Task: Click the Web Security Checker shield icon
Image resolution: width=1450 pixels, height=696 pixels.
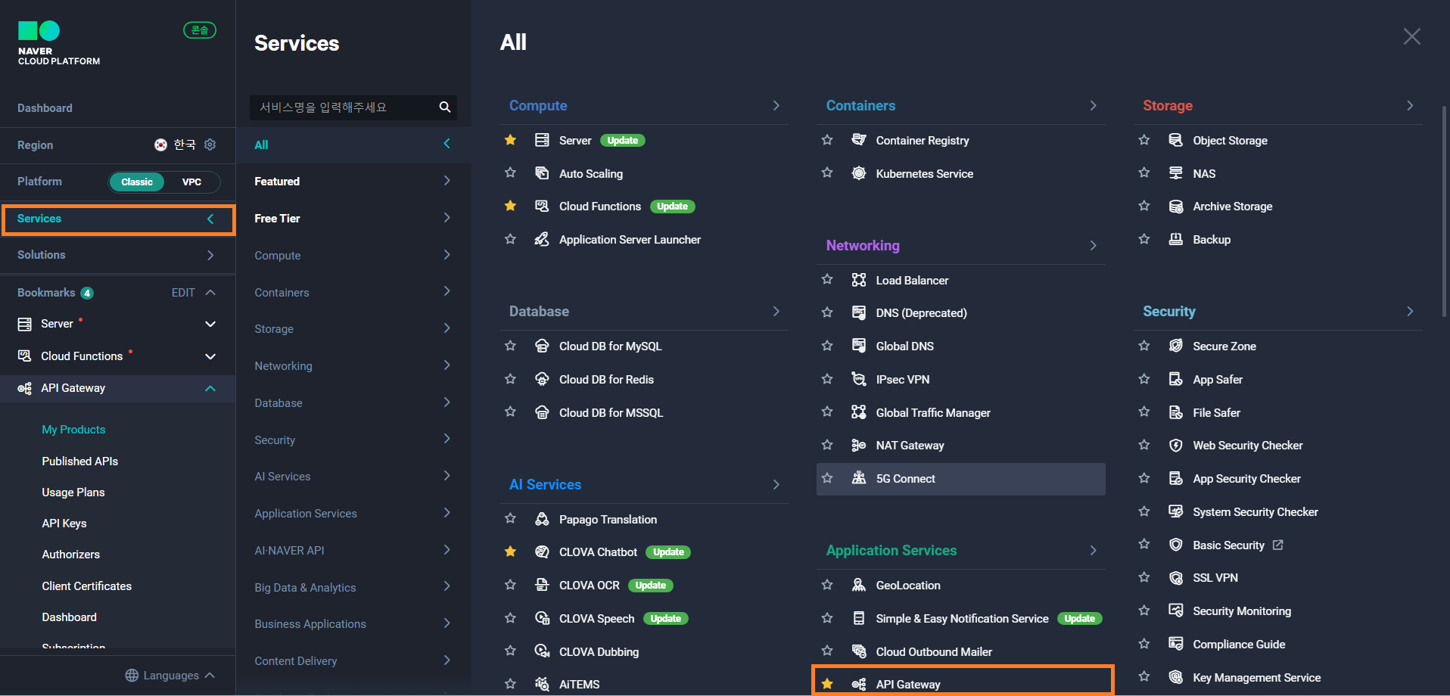Action: (1176, 445)
